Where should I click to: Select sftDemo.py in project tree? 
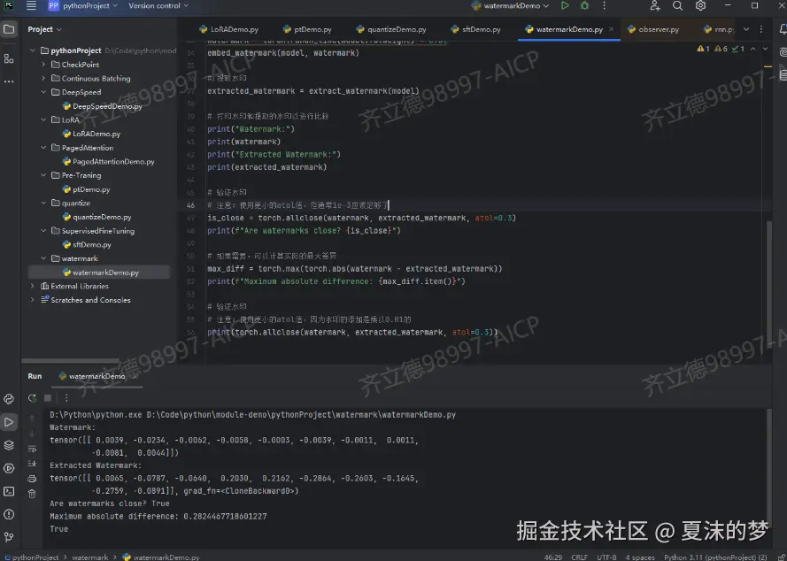pos(87,245)
